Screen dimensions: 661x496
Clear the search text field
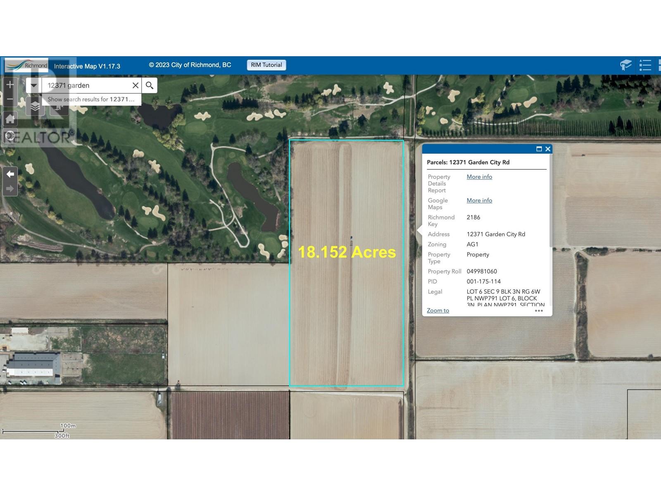click(135, 86)
